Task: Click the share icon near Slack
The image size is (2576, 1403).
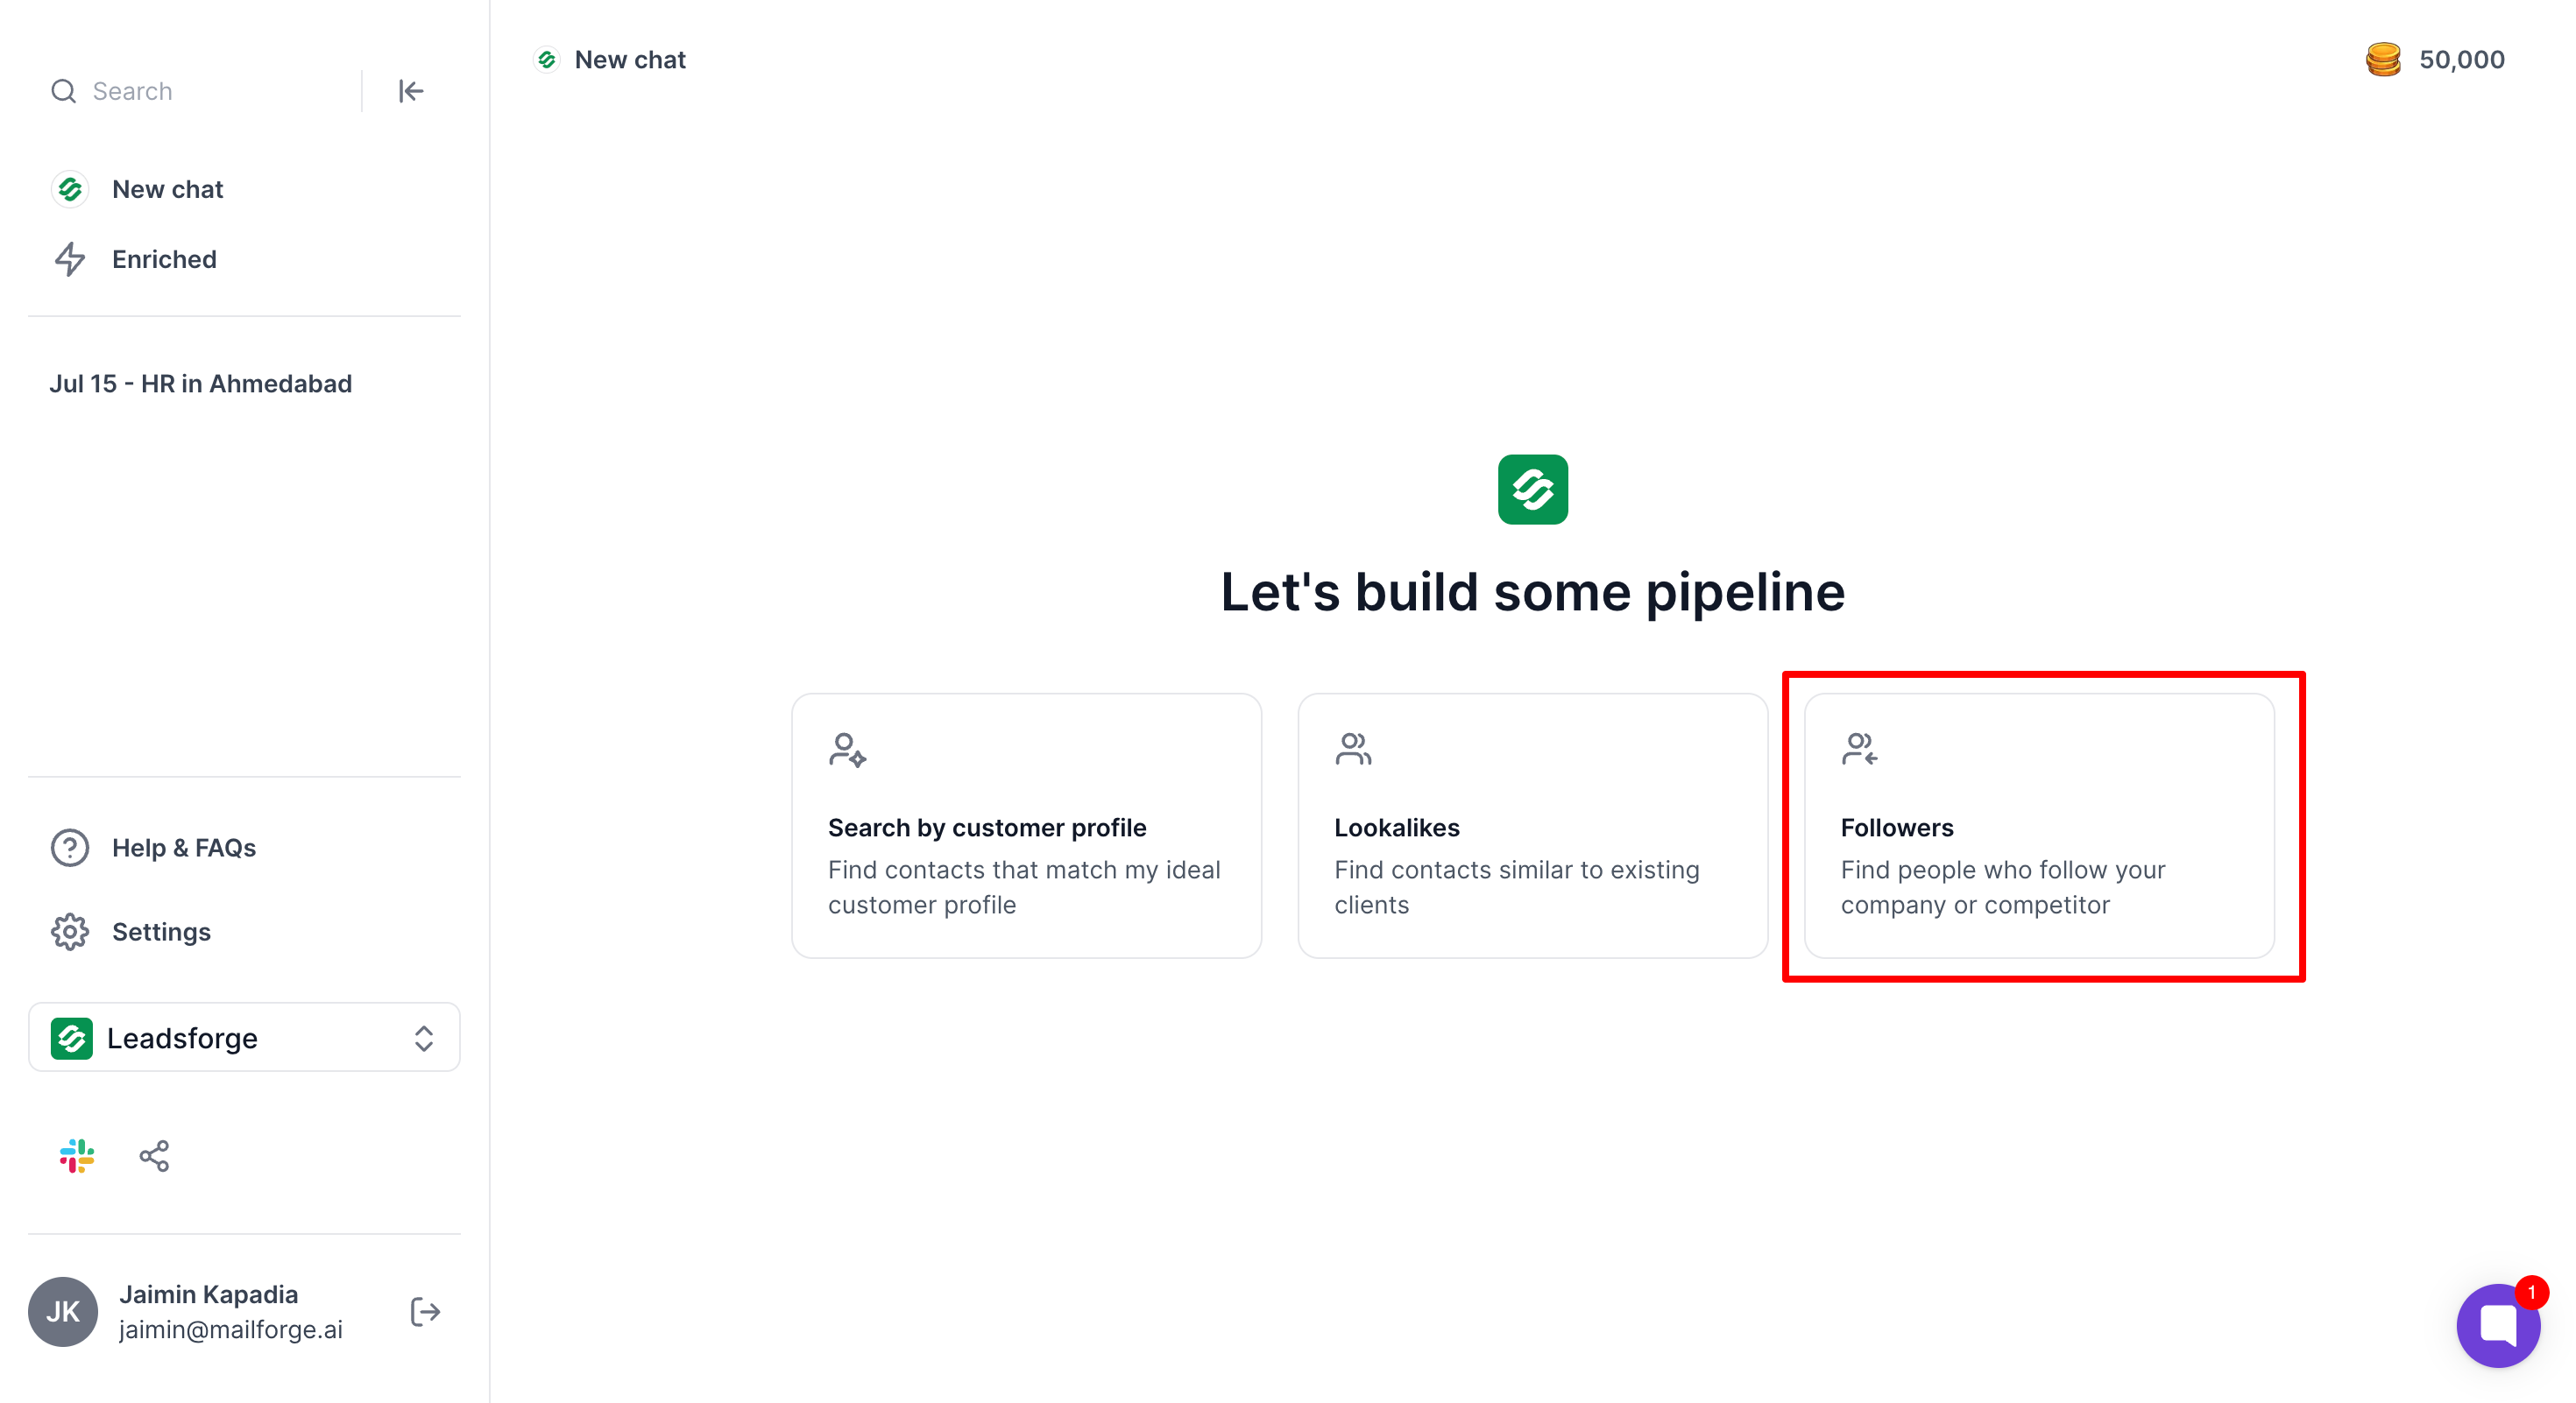Action: point(154,1155)
